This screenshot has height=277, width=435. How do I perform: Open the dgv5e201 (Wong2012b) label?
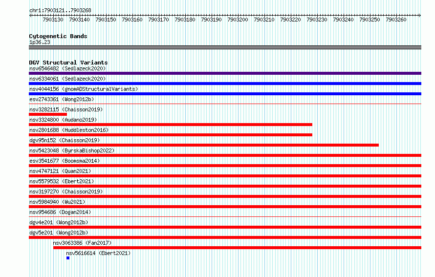[59, 233]
